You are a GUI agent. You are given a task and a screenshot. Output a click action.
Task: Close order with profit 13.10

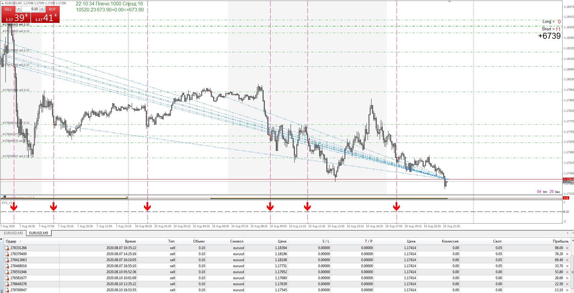(567, 290)
